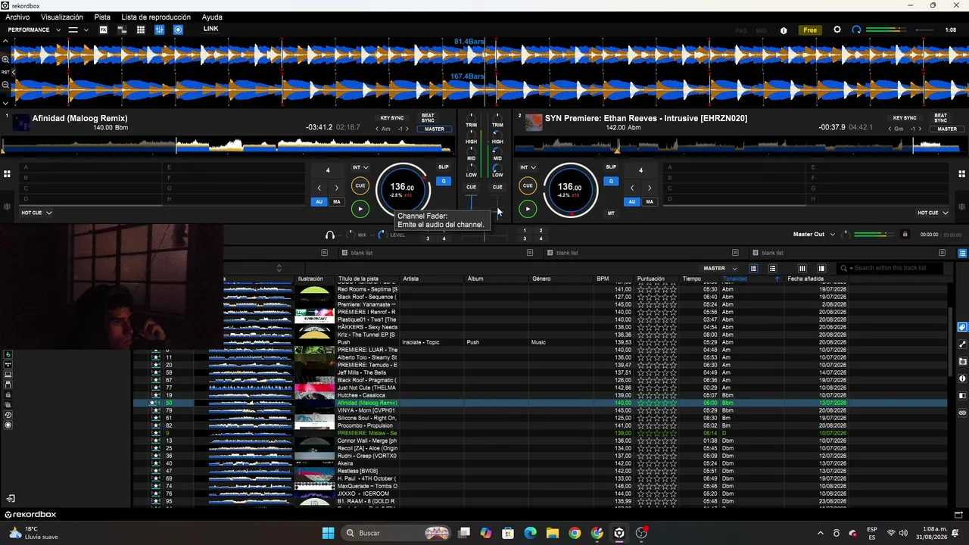This screenshot has height=545, width=969.
Task: Click the rekordbox logo at bottom left
Action: (x=30, y=515)
